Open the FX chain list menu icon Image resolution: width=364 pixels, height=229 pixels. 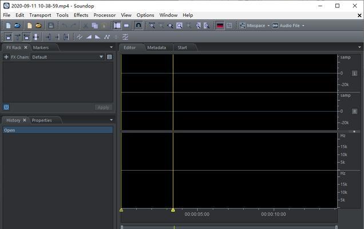point(109,57)
